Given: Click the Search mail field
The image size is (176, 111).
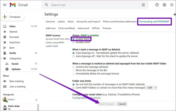Looking at the screenshot, I should [x=95, y=5].
